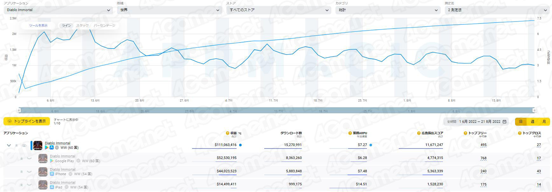Click the top free rank value 768
This screenshot has height=192, width=552.
[483, 158]
